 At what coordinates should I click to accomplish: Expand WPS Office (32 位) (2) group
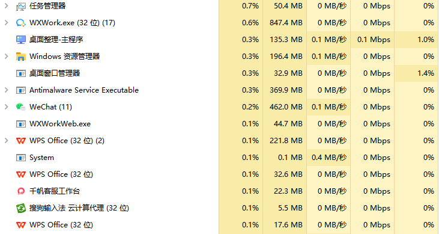point(7,141)
